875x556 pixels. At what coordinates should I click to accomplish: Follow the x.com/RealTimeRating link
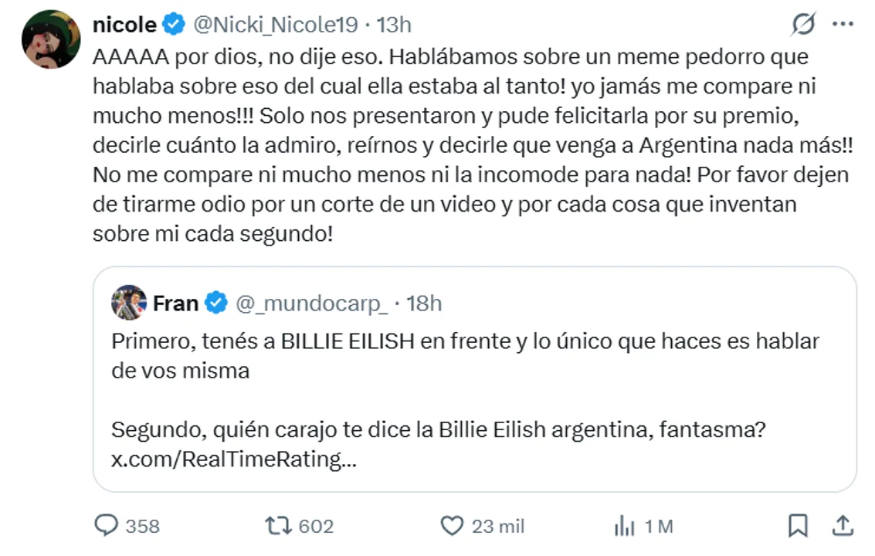(234, 459)
